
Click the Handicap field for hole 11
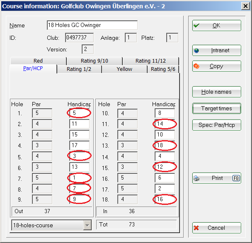tap(165, 124)
